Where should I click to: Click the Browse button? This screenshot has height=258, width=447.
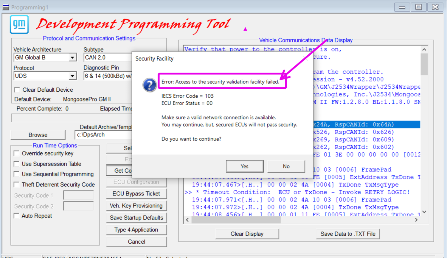click(x=38, y=135)
